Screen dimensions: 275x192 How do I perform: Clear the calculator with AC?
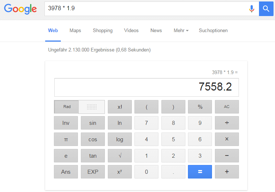[227, 107]
